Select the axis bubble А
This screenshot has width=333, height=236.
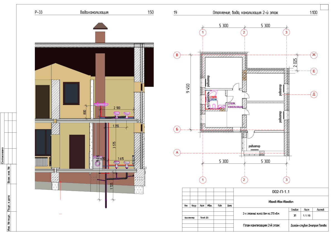177,152
